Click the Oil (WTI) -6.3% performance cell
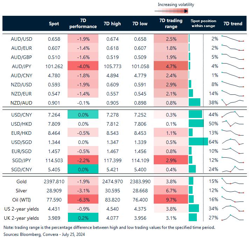This screenshot has height=238, width=249. [83, 199]
